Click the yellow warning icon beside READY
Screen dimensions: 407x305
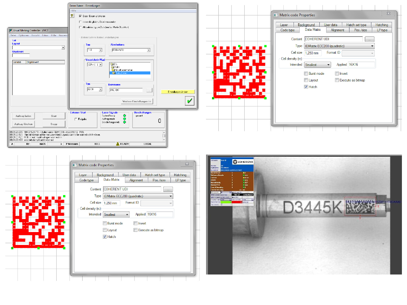coord(118,144)
